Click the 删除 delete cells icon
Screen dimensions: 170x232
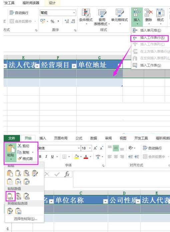click(x=149, y=13)
